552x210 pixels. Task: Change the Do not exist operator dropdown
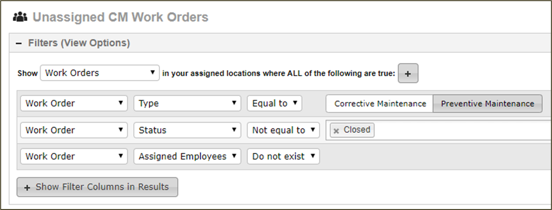(284, 157)
